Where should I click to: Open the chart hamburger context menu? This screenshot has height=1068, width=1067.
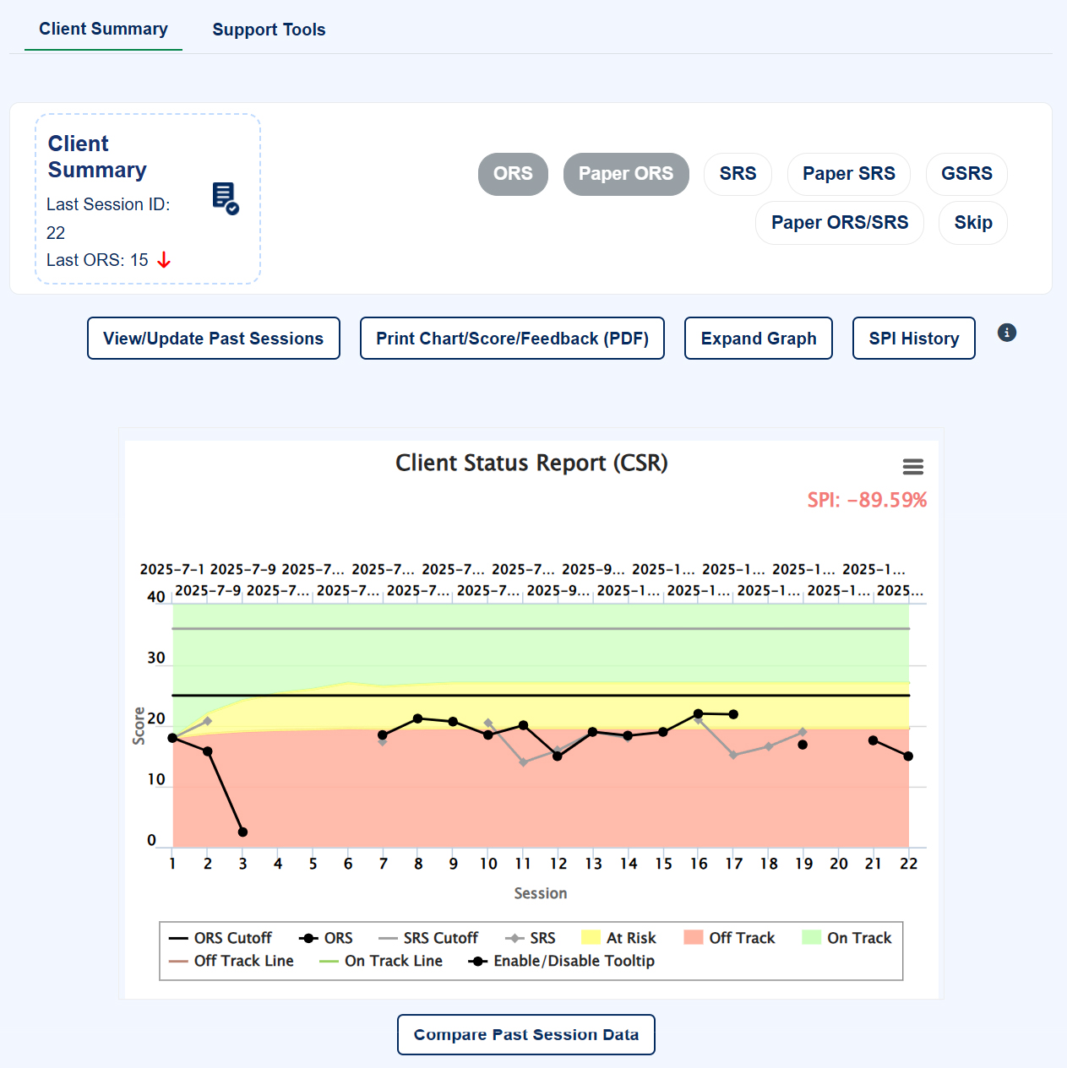point(912,467)
